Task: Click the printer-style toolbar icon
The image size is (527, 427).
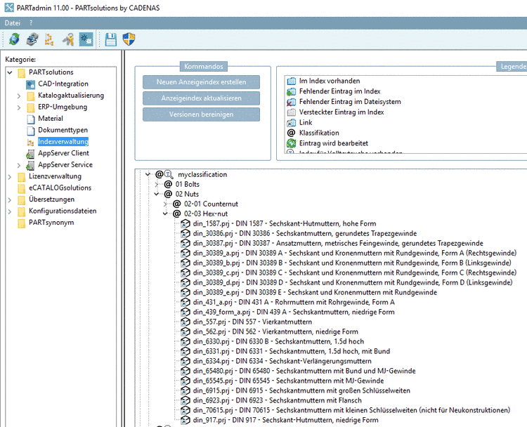Action: point(32,40)
